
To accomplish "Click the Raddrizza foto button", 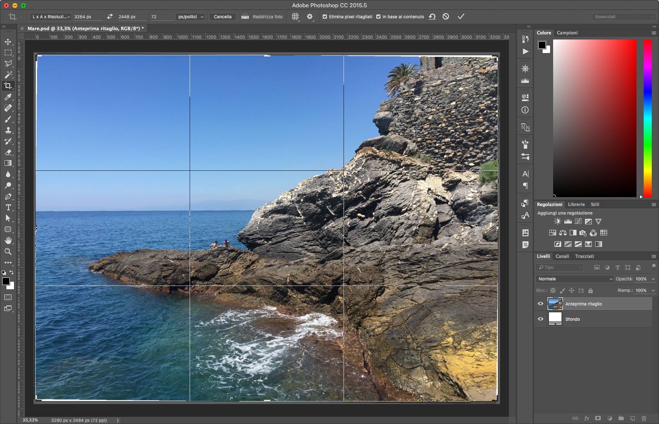I will point(262,17).
